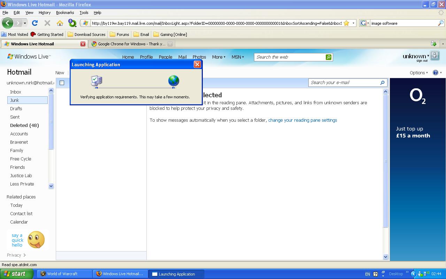Search e-mail using the magnifier icon
Image resolution: width=446 pixels, height=279 pixels.
(x=382, y=83)
